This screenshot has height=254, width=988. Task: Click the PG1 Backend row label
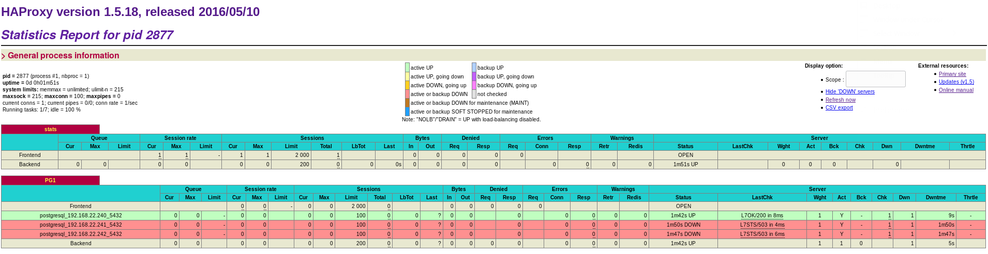pos(81,244)
